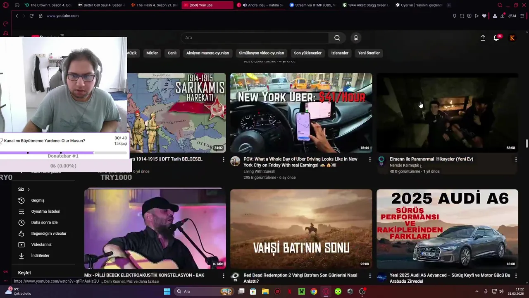529x298 pixels.
Task: Expand the Siz section chevron
Action: tap(29, 190)
